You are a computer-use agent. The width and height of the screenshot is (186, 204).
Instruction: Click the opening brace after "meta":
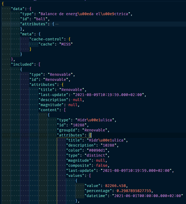pyautogui.click(x=39, y=34)
